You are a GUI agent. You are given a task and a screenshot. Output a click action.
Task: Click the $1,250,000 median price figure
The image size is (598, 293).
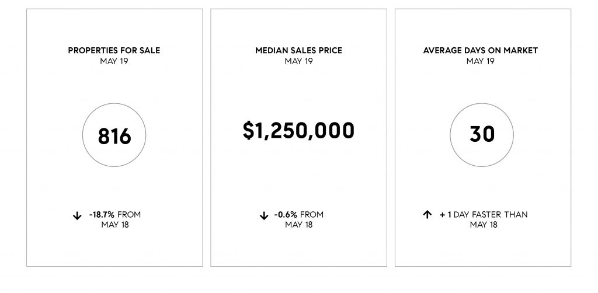click(x=298, y=131)
